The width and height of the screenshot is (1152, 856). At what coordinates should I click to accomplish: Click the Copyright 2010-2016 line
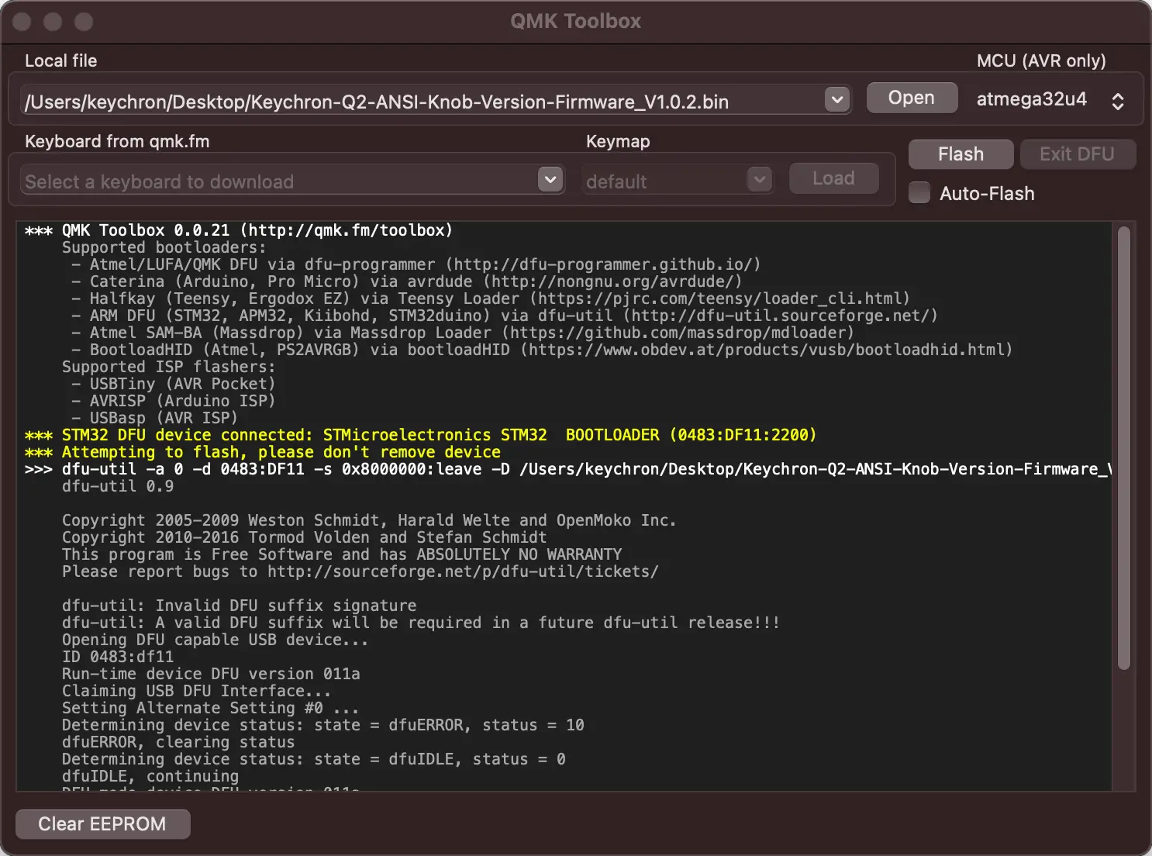click(x=304, y=537)
